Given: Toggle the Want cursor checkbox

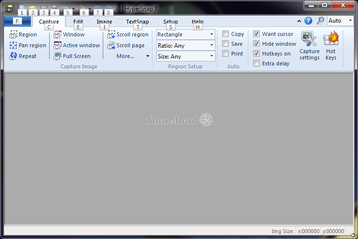Looking at the screenshot, I should click(257, 34).
